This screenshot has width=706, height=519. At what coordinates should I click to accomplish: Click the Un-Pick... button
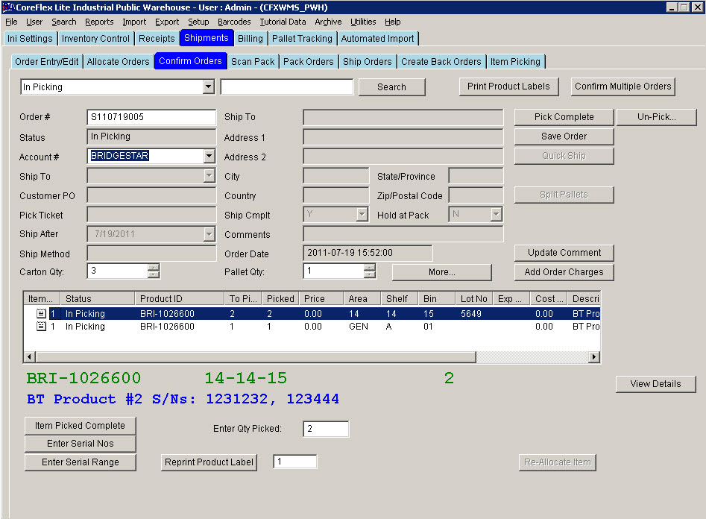[x=657, y=116]
